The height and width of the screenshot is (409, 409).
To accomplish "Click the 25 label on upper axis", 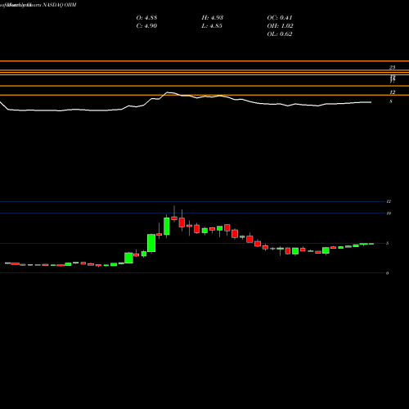I will (x=393, y=67).
